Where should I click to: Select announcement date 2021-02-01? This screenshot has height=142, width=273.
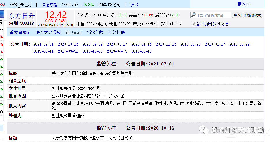click(x=44, y=44)
